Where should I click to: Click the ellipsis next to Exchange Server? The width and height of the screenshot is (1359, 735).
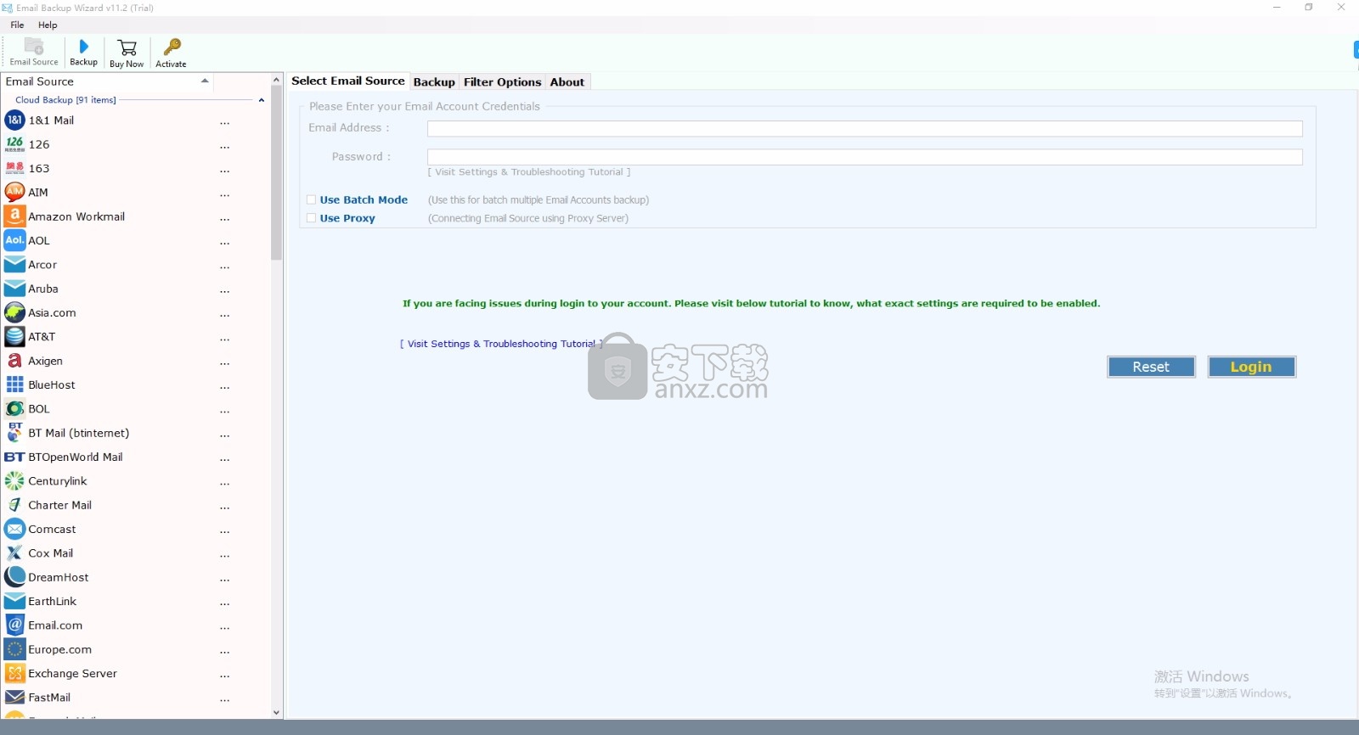tap(224, 676)
